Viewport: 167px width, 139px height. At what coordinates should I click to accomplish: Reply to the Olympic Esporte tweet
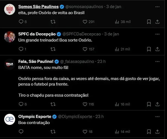click(21, 132)
